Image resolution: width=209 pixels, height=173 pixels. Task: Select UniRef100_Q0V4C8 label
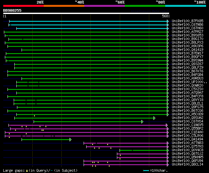coord(187,150)
